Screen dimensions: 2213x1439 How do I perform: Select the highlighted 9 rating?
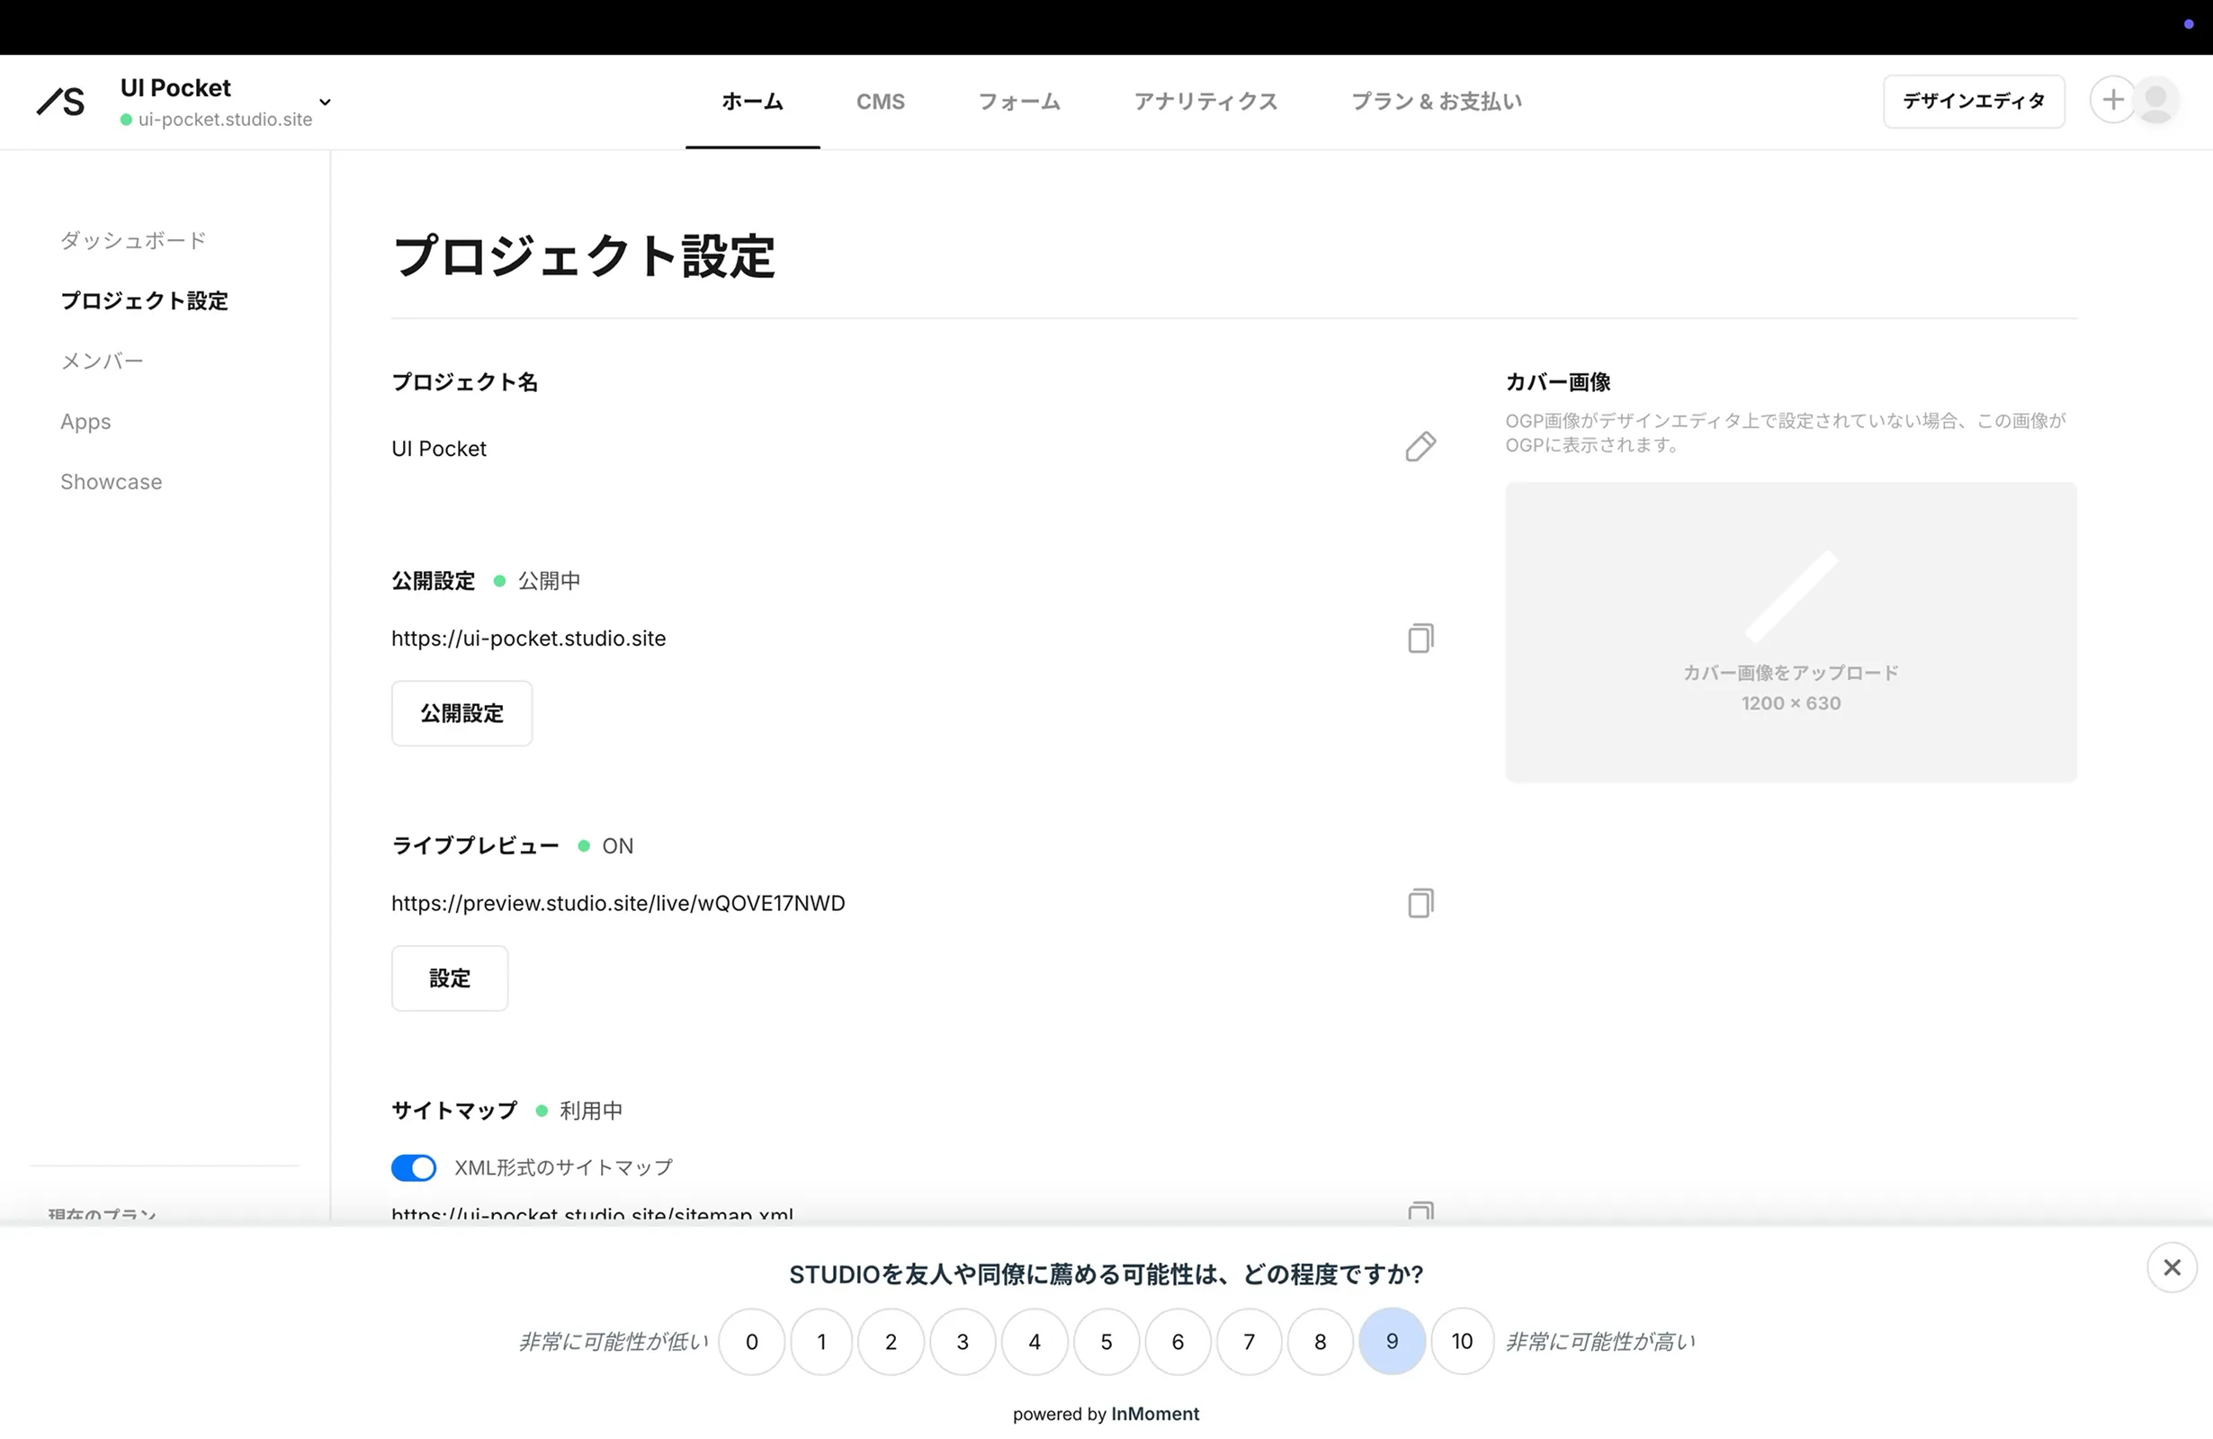tap(1391, 1341)
